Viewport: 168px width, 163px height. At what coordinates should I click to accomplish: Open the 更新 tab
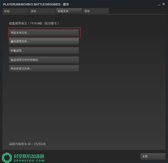coord(42,11)
